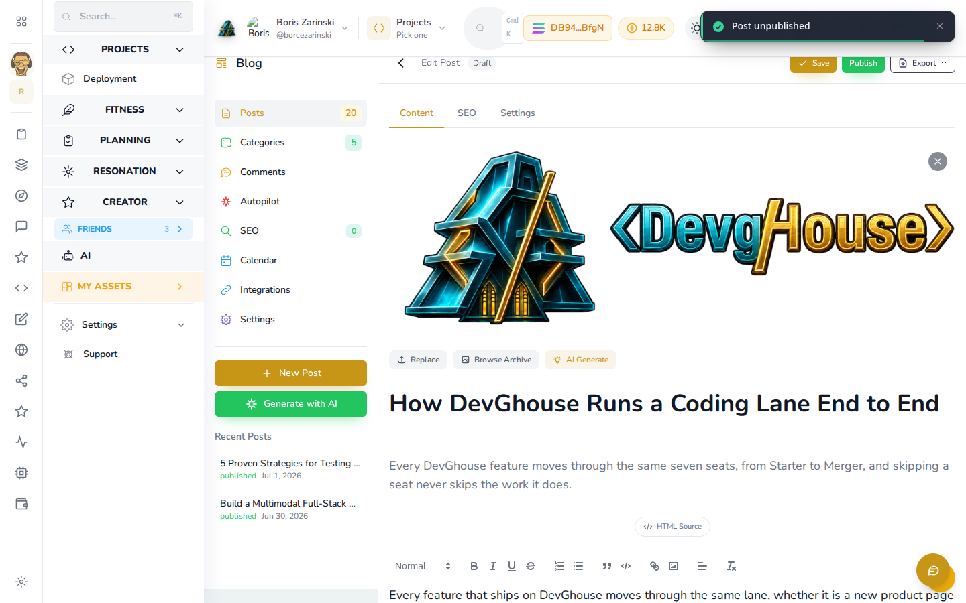The width and height of the screenshot is (966, 603).
Task: Insert a bulleted list in editor
Action: (x=578, y=566)
